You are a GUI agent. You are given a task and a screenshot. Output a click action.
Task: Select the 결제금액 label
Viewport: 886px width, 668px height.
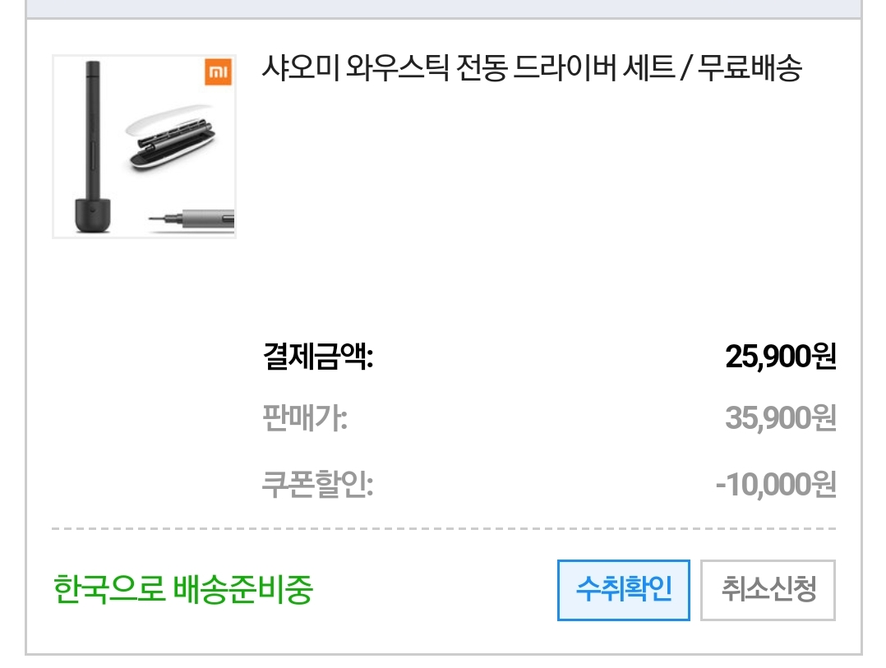317,357
